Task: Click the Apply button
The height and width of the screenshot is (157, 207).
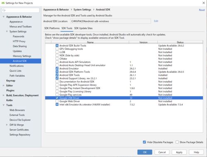Action: (179, 152)
